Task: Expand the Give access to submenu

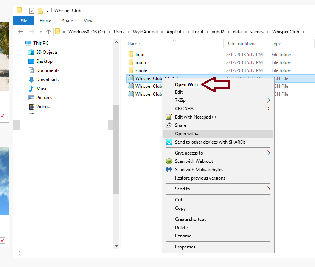Action: click(x=269, y=153)
